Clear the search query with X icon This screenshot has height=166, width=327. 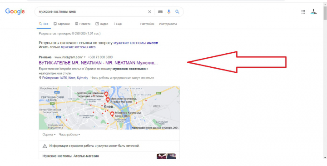[149, 12]
